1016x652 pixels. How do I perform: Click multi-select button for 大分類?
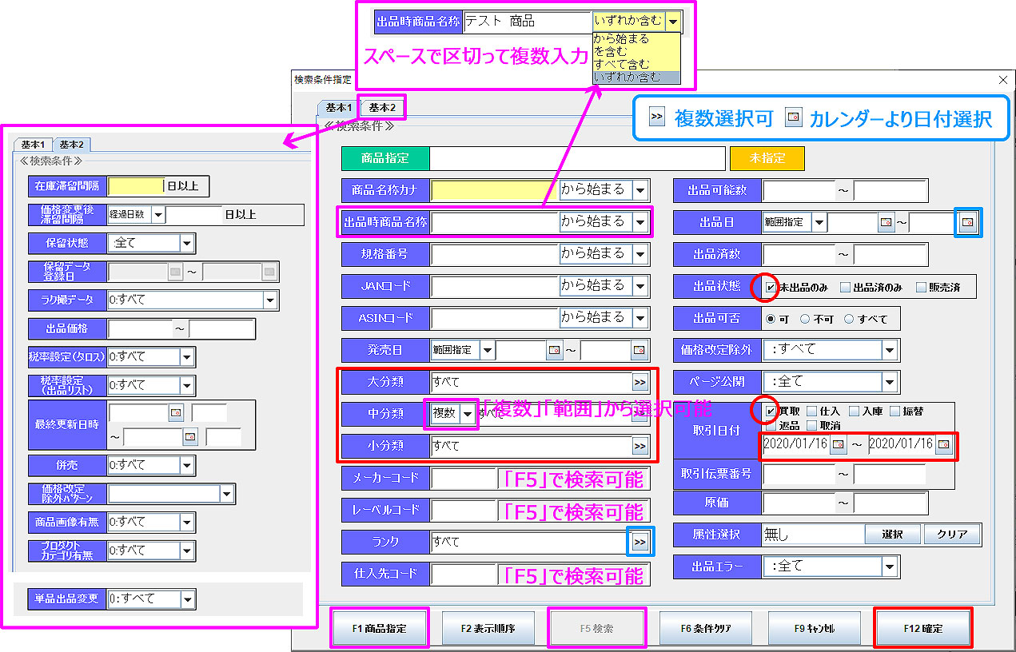(639, 382)
